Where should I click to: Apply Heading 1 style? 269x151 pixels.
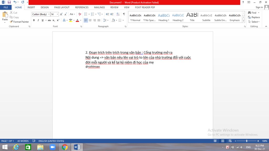[x=164, y=17]
